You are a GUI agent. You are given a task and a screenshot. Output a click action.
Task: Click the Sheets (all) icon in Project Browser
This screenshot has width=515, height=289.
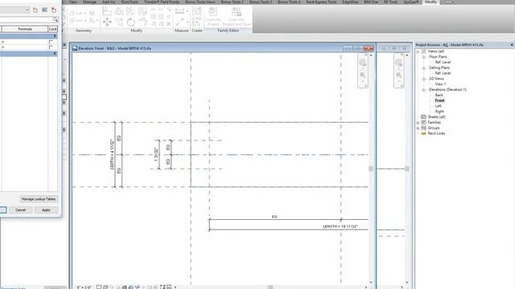pos(424,117)
